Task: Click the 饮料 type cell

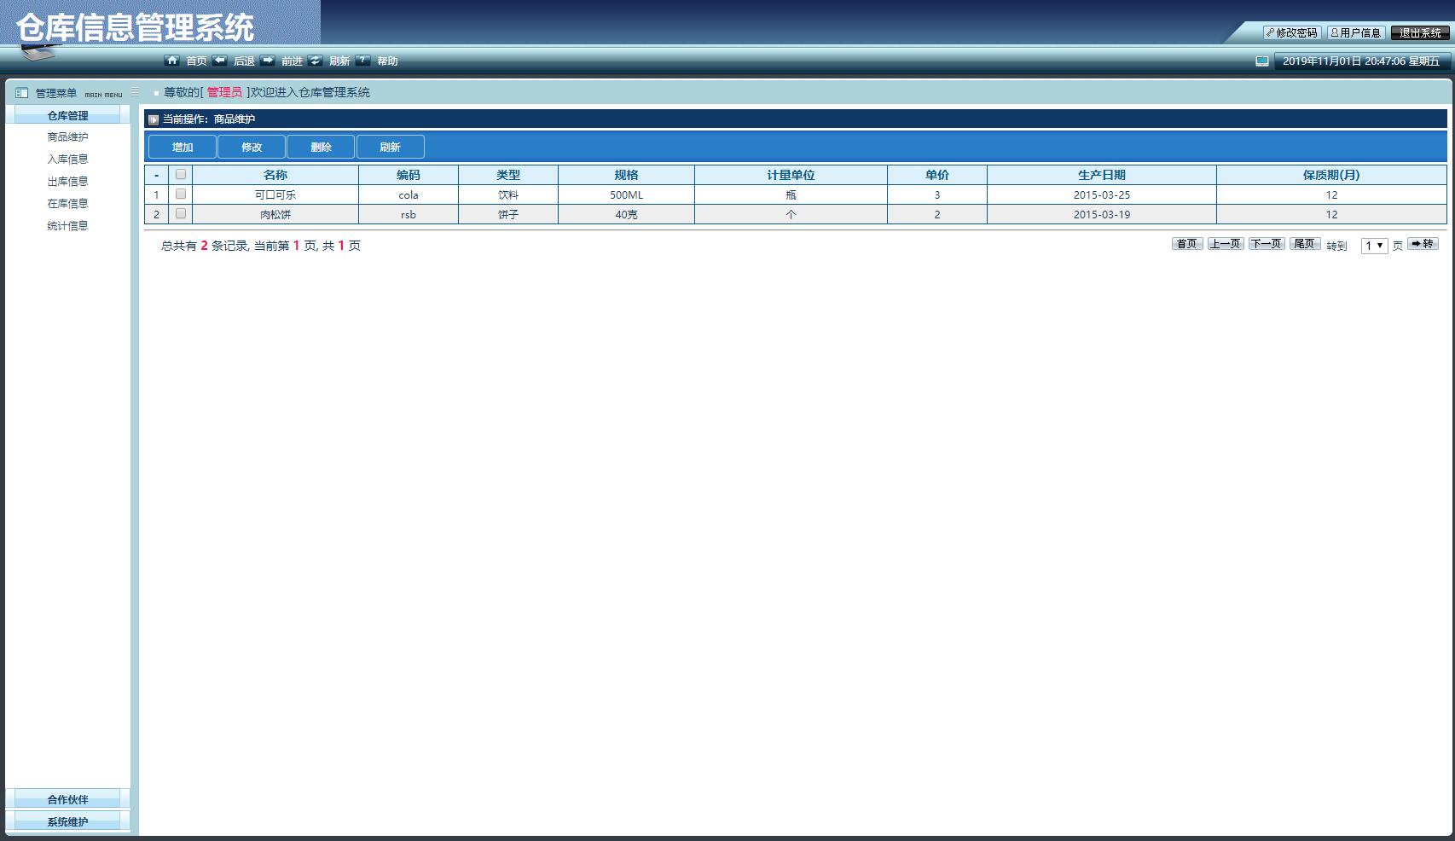Action: [508, 194]
